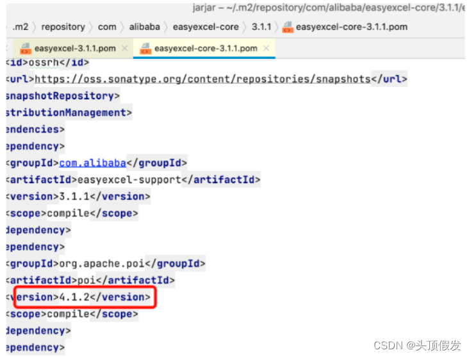The width and height of the screenshot is (471, 357).
Task: Open the repository breadcrumb segment
Action: coord(63,27)
